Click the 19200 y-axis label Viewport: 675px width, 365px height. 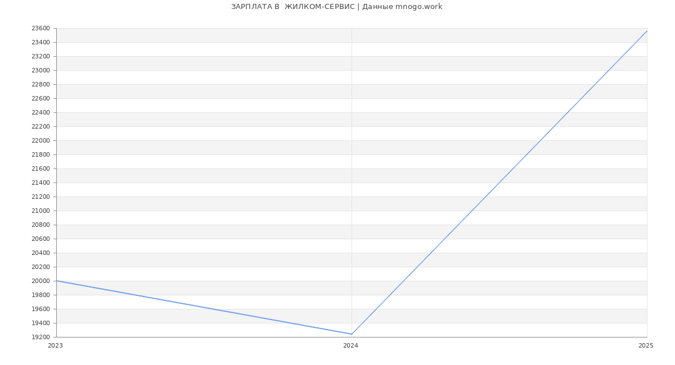pyautogui.click(x=40, y=337)
